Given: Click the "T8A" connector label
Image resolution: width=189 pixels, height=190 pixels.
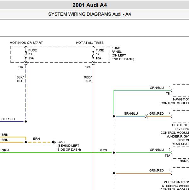Looking at the screenshot, I should tap(167, 156).
